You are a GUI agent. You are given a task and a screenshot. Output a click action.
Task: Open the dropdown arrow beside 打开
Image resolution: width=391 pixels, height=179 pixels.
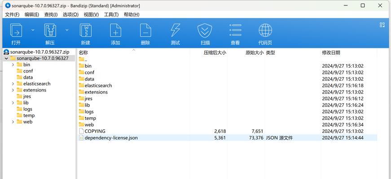33,30
